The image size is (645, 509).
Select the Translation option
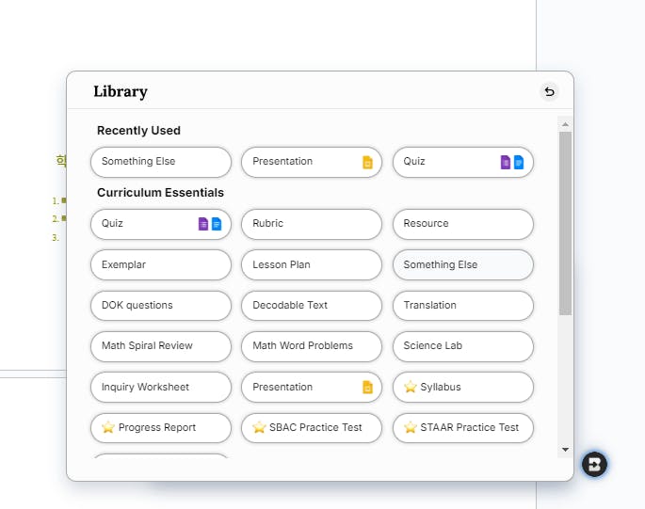462,305
